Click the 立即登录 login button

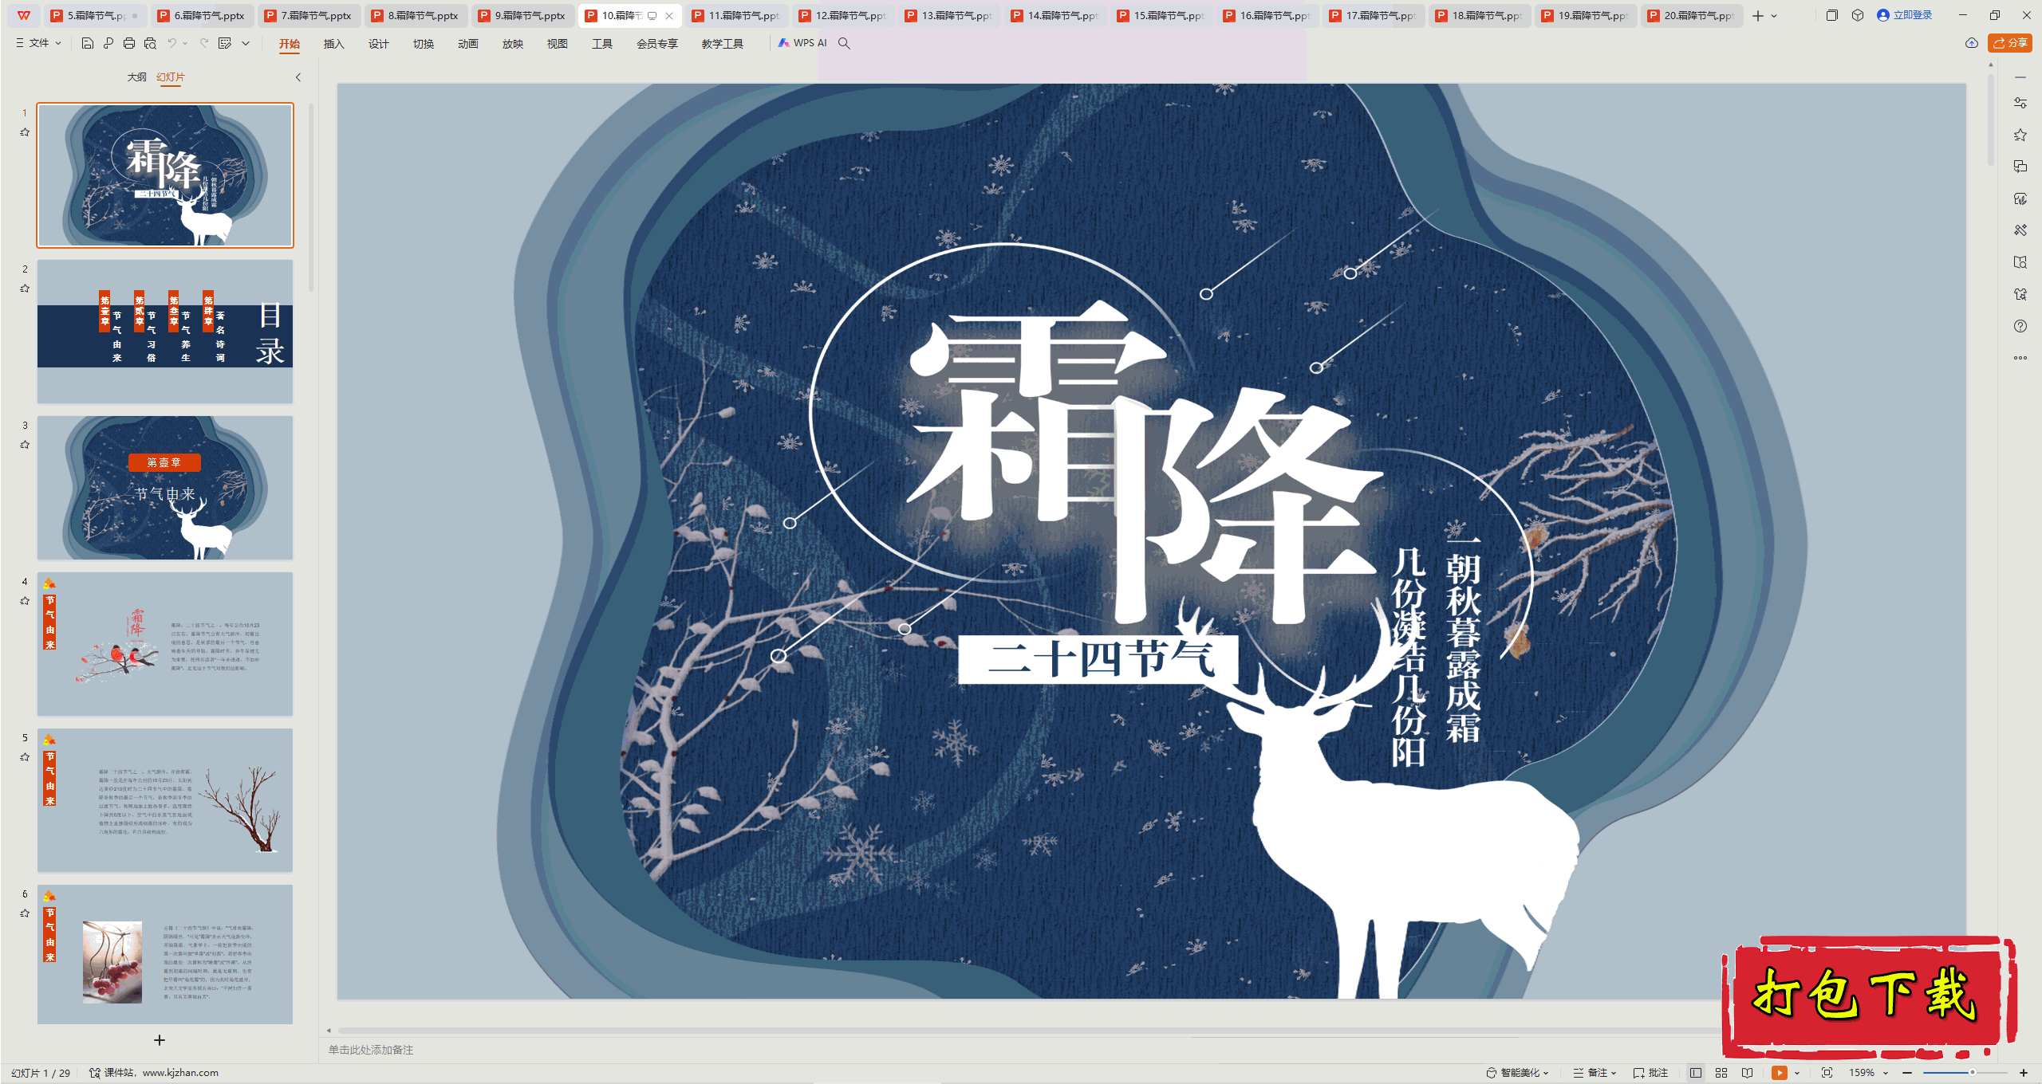tap(1905, 15)
